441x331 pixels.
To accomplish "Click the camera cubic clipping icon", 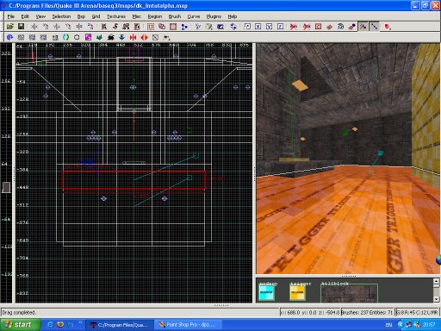I will click(220, 27).
